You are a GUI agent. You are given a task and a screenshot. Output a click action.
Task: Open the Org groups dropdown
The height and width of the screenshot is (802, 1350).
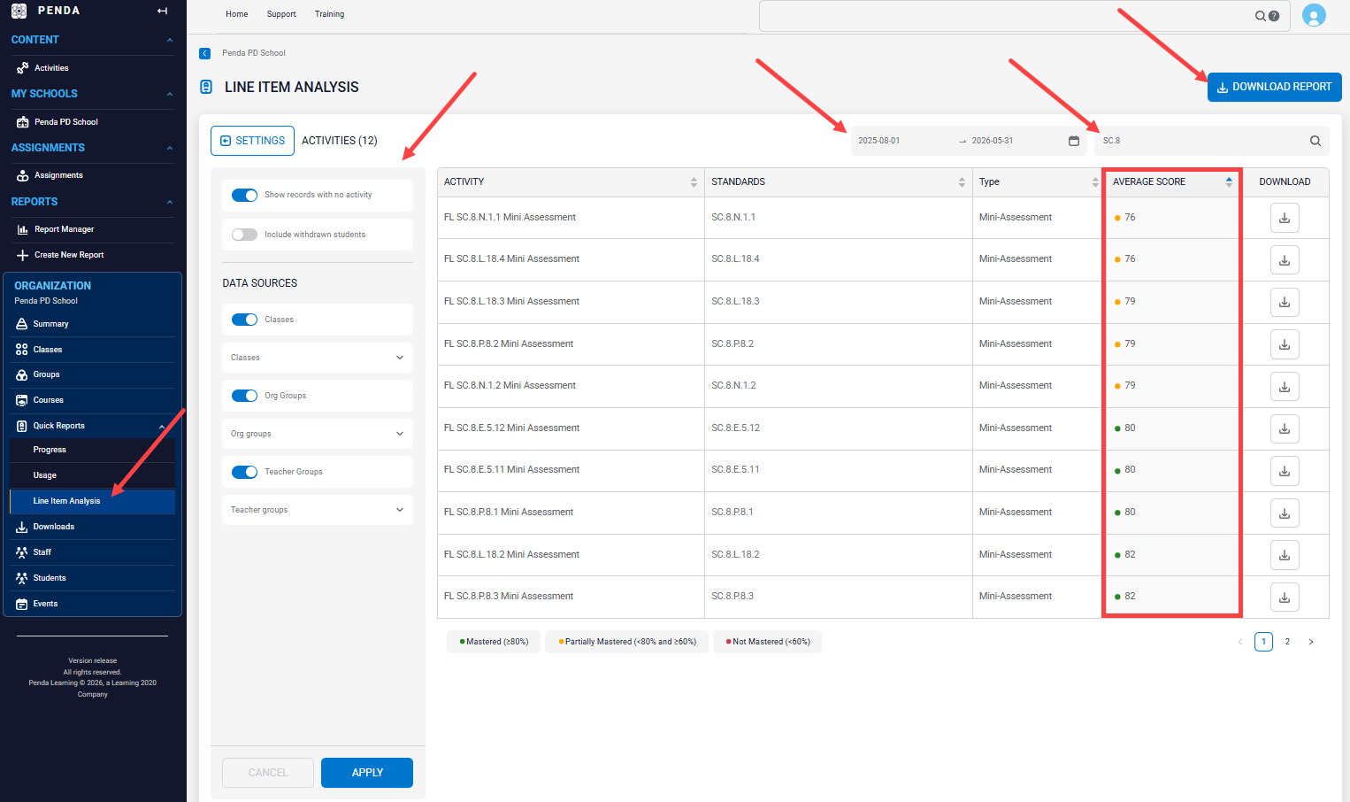tap(318, 434)
